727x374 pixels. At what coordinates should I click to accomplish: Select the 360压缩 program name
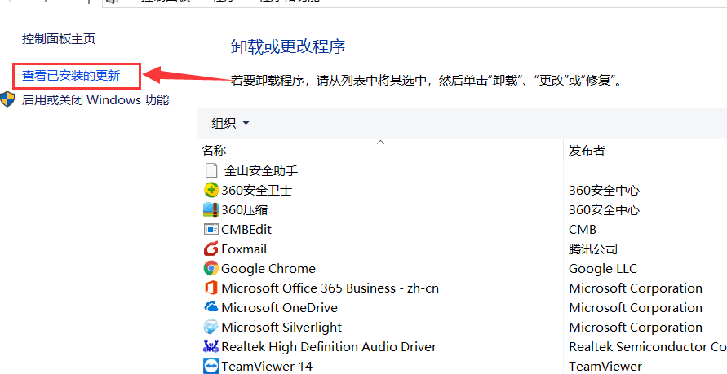coord(244,209)
